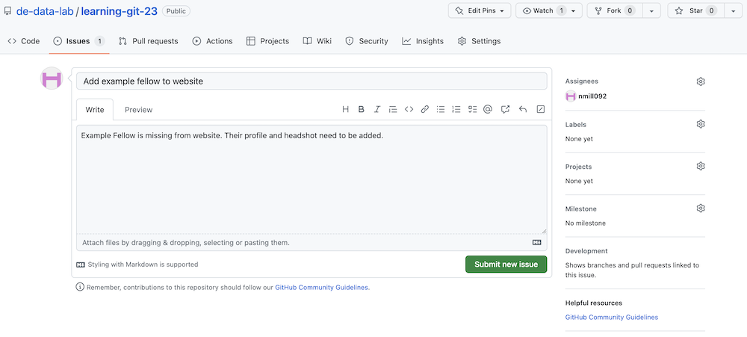The width and height of the screenshot is (747, 337).
Task: Open the Labels gear settings
Action: click(x=700, y=124)
